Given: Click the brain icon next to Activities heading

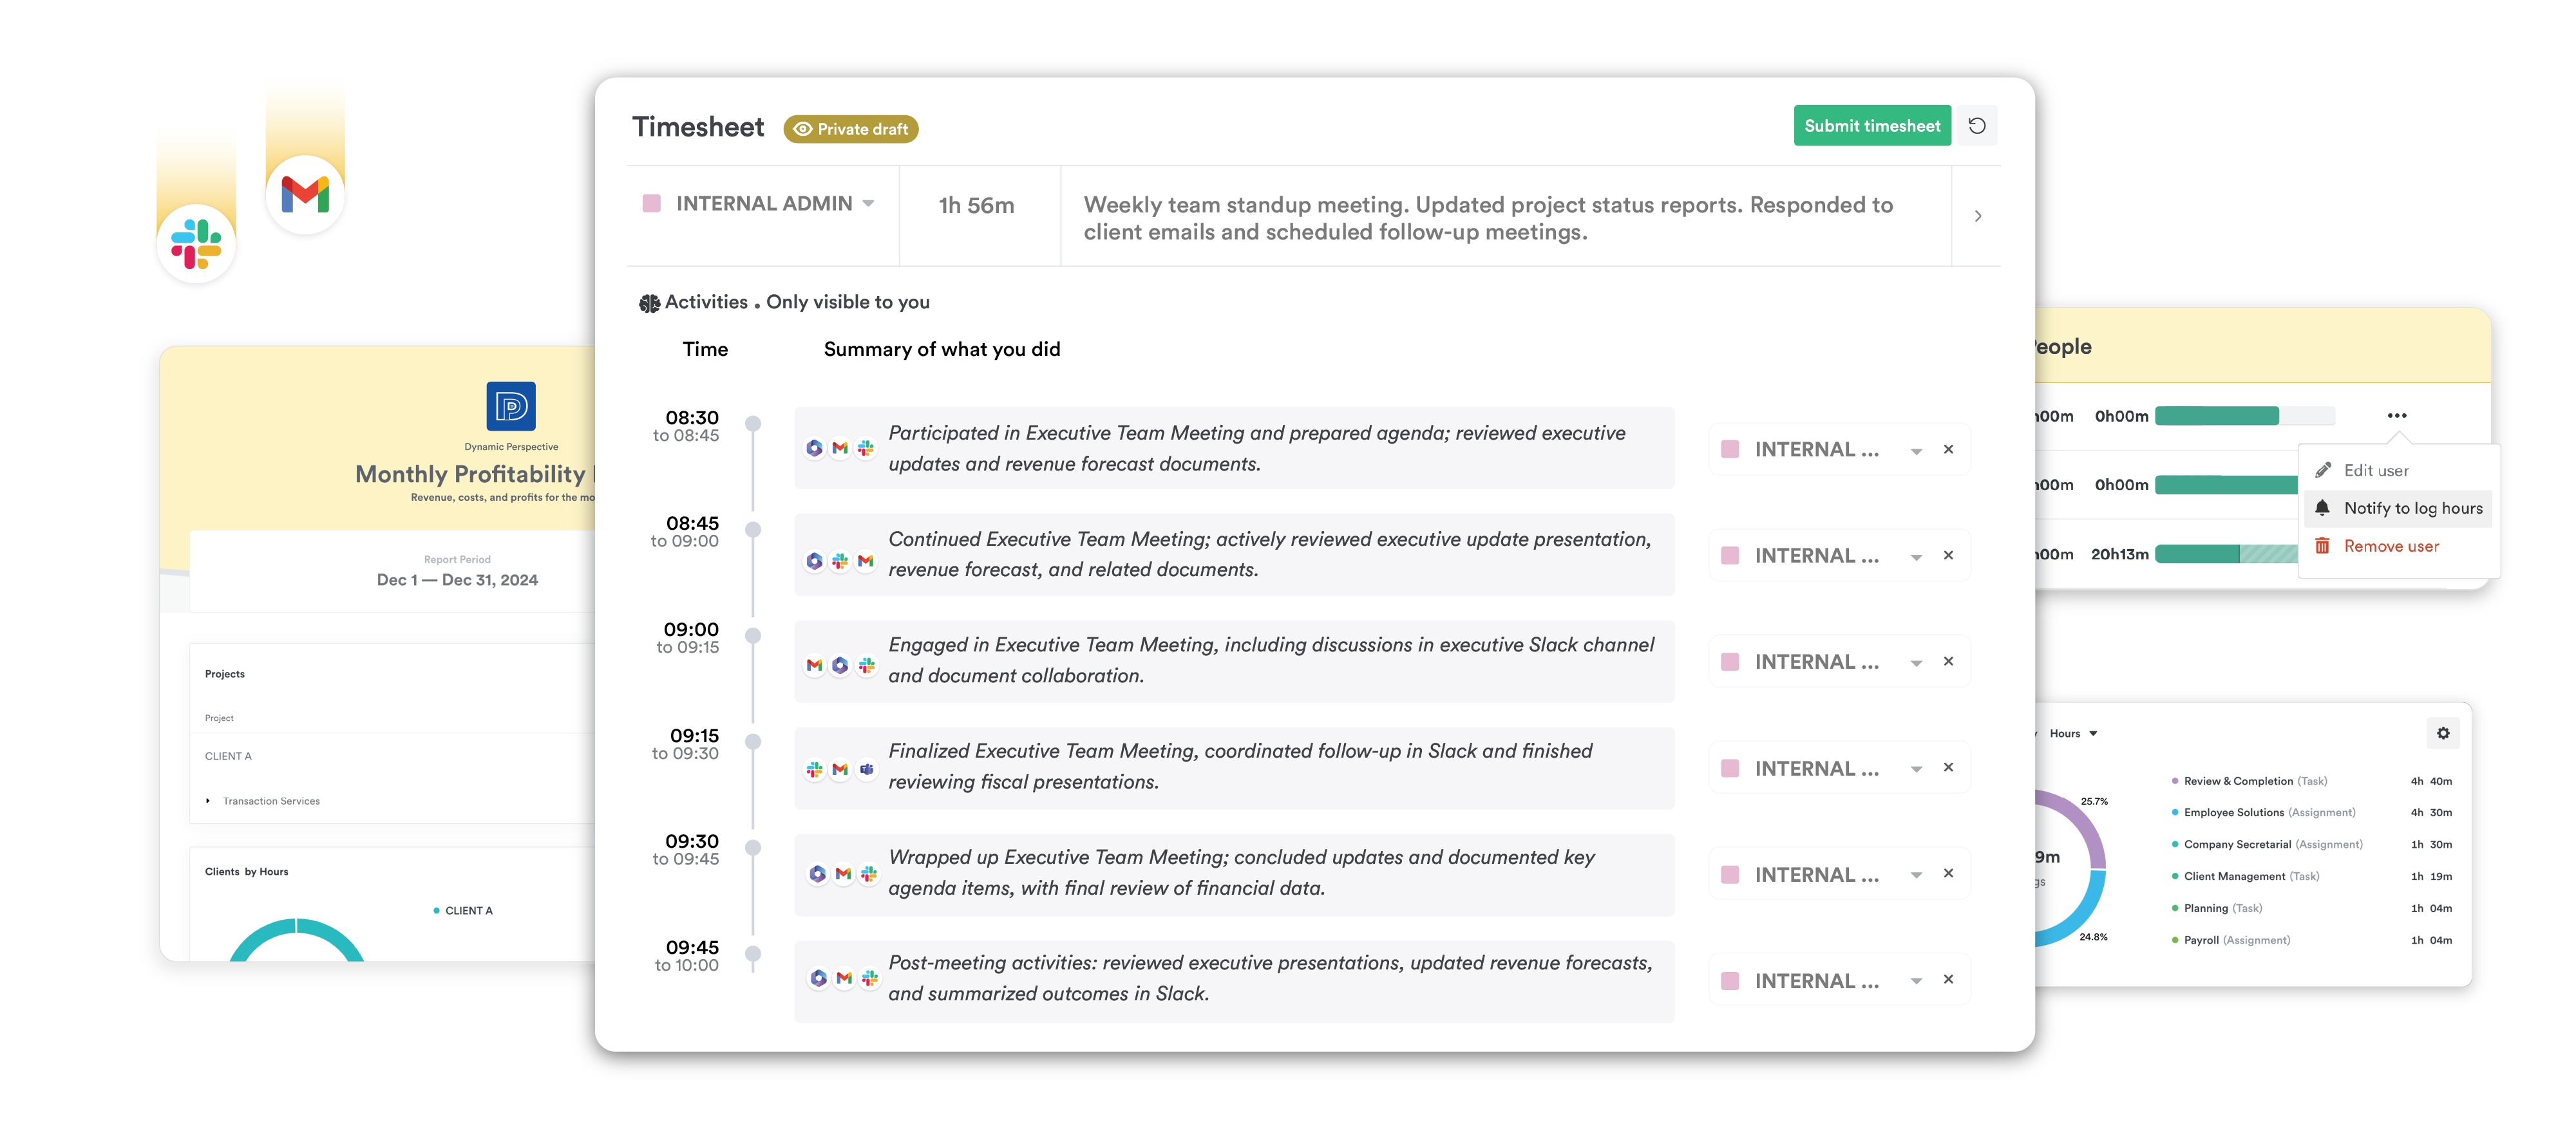Looking at the screenshot, I should (x=649, y=301).
